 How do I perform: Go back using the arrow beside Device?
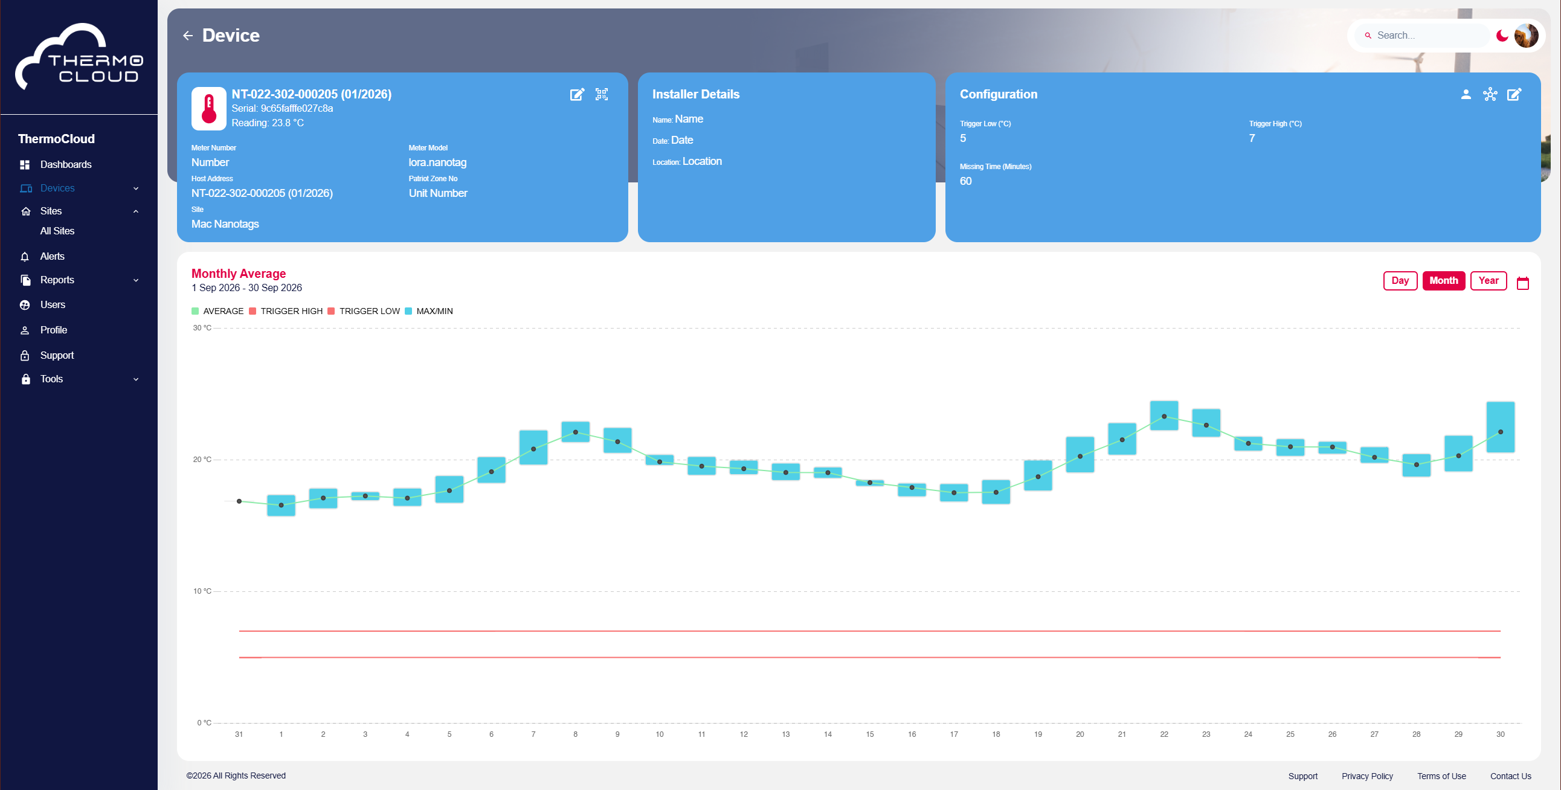pyautogui.click(x=188, y=36)
